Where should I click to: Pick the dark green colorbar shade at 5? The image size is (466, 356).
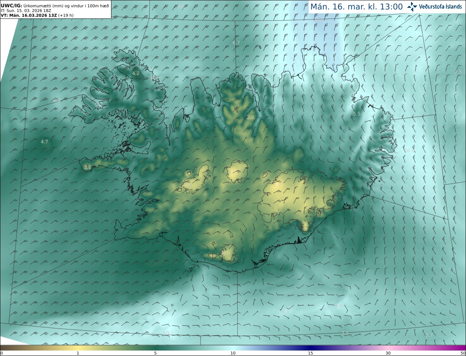(155, 348)
